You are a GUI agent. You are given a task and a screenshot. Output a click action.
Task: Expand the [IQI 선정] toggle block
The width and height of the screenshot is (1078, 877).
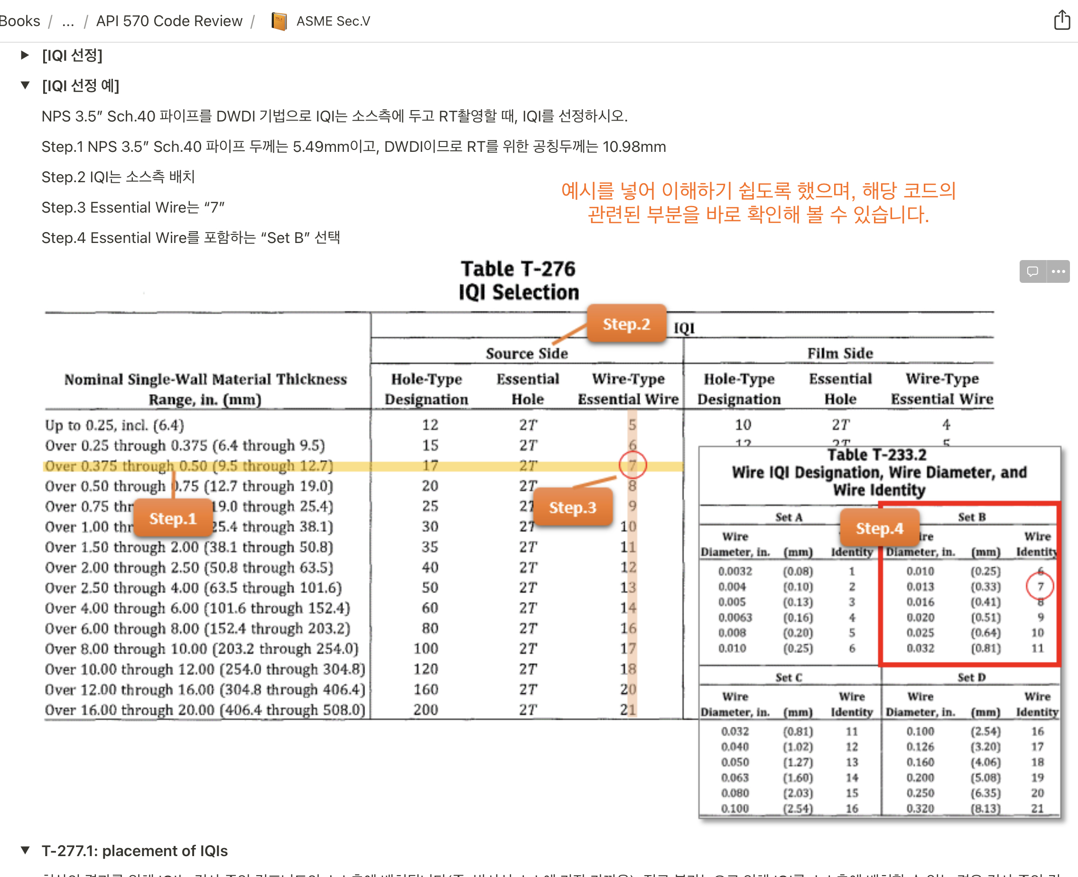(25, 55)
